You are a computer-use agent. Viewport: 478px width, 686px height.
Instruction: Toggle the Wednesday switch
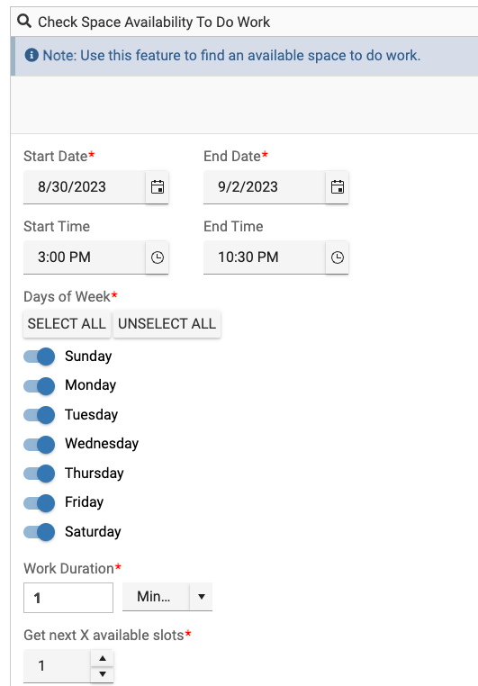[40, 444]
